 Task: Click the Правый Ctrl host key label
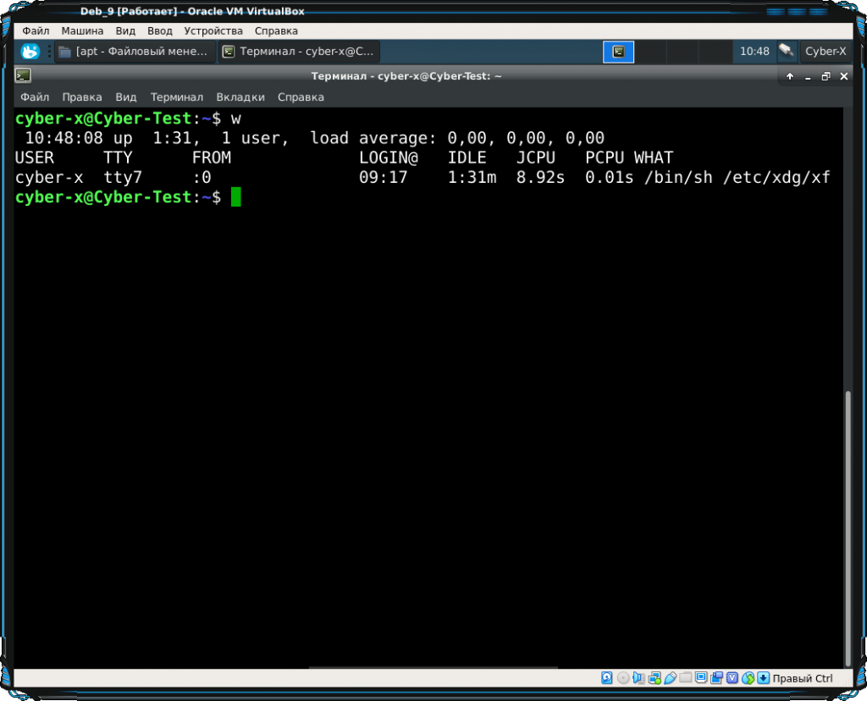803,678
